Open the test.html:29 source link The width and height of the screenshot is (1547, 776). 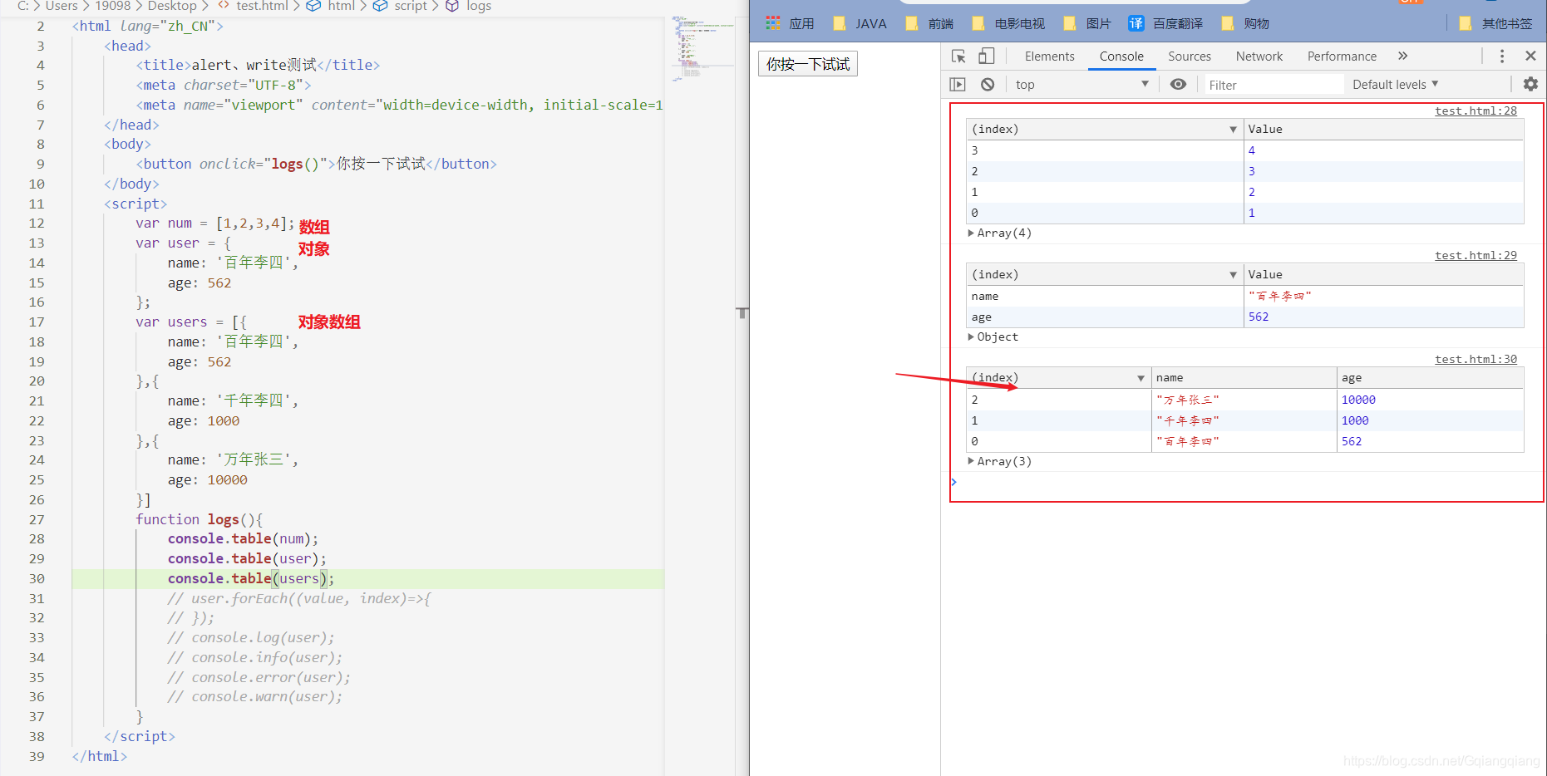pyautogui.click(x=1476, y=255)
